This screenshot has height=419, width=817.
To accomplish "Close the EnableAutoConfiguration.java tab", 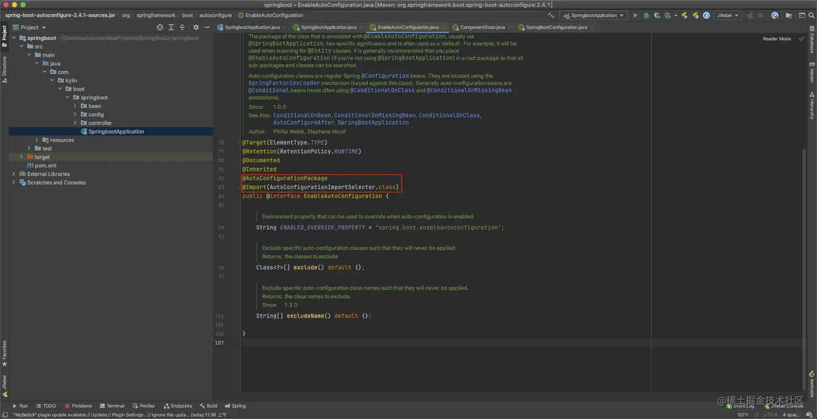I will 444,28.
